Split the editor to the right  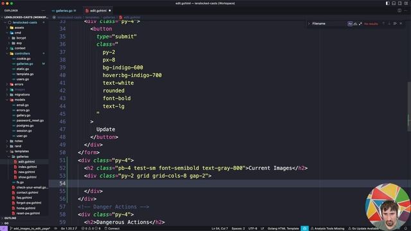click(x=399, y=11)
